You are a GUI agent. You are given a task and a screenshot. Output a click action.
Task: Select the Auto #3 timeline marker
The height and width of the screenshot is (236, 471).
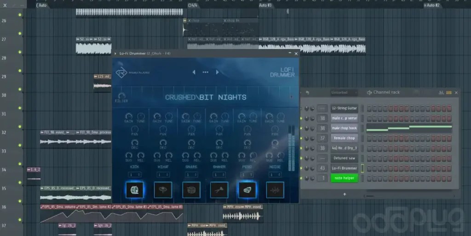pos(265,5)
